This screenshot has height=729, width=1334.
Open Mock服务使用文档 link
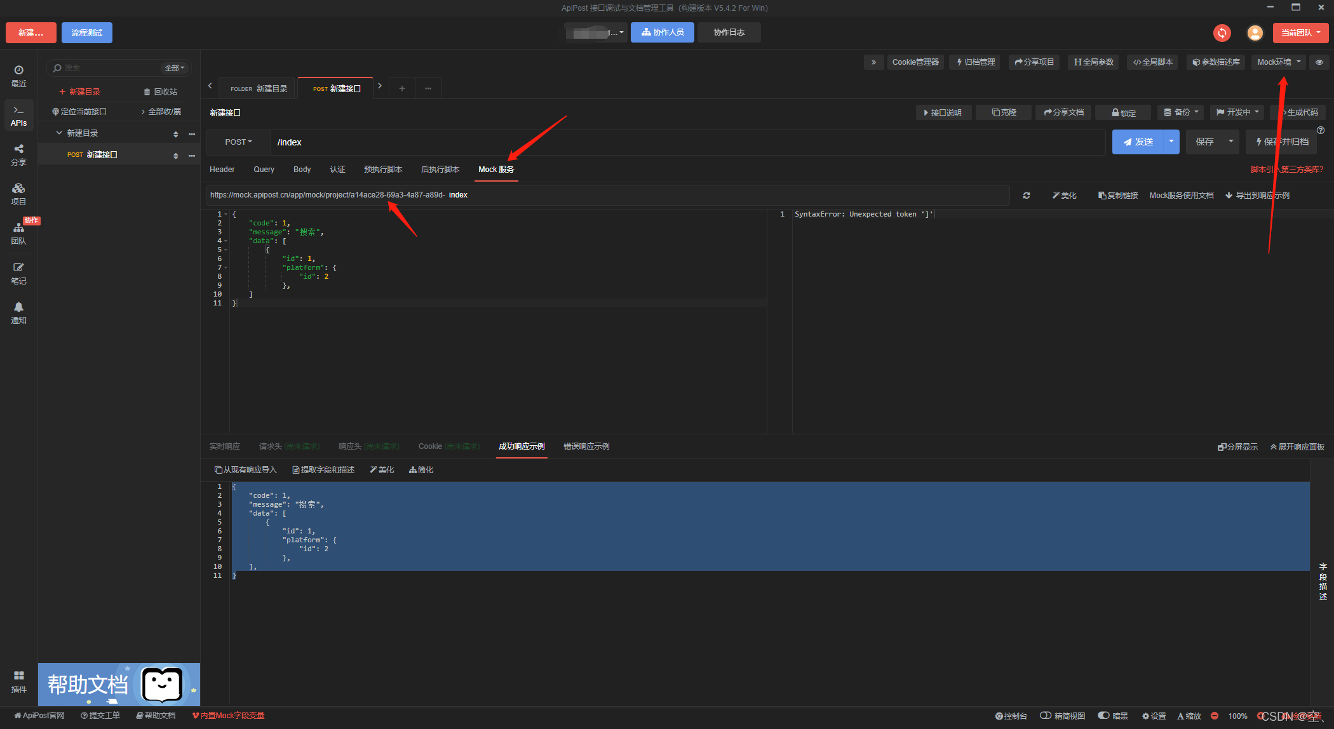coord(1181,196)
